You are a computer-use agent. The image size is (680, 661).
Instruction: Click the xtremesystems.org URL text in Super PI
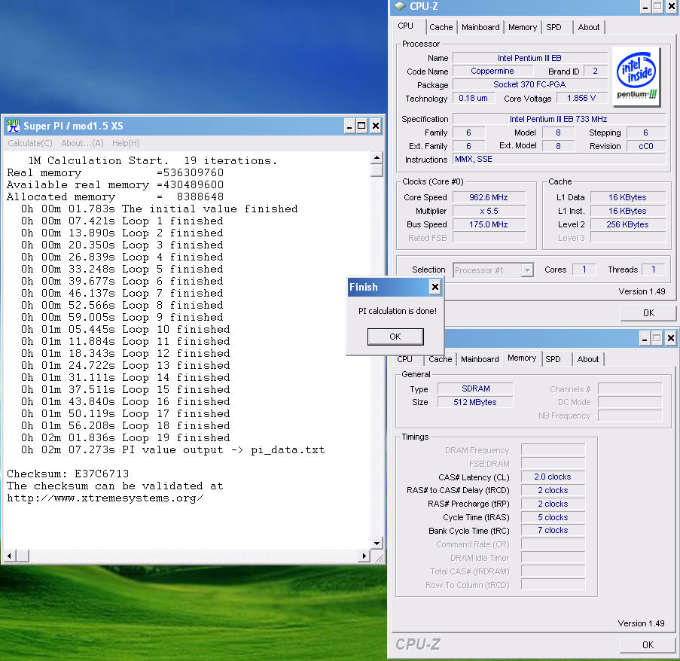(105, 498)
